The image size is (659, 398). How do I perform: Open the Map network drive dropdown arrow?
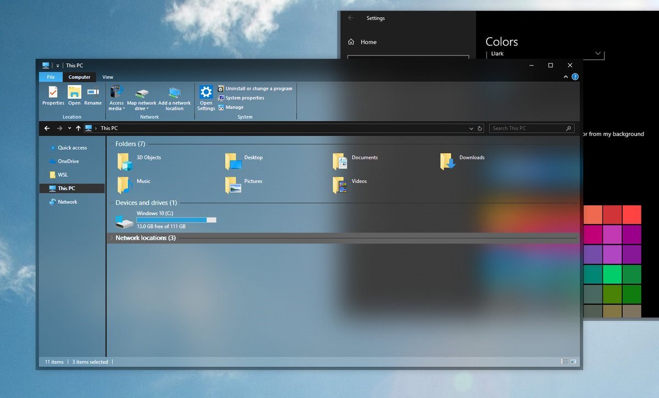pyautogui.click(x=147, y=109)
